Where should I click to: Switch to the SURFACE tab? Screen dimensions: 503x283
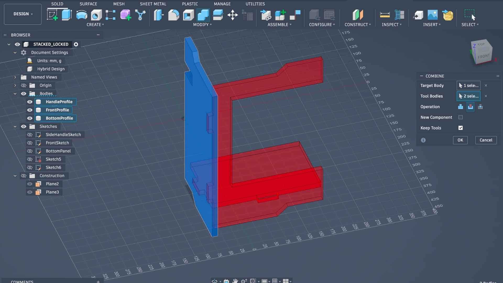pos(88,4)
